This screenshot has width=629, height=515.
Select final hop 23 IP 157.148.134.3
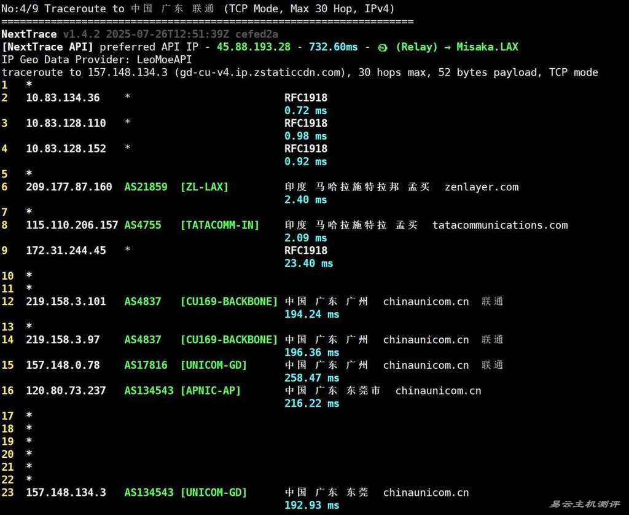point(66,492)
